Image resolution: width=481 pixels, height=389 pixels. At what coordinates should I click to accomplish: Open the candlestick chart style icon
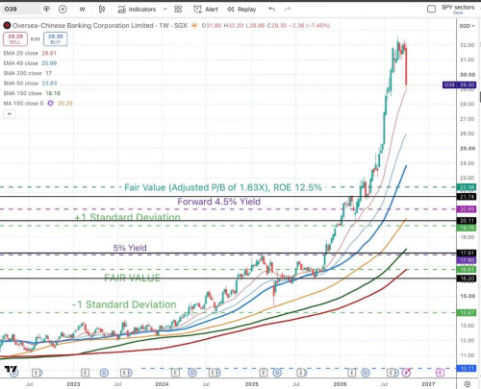102,10
